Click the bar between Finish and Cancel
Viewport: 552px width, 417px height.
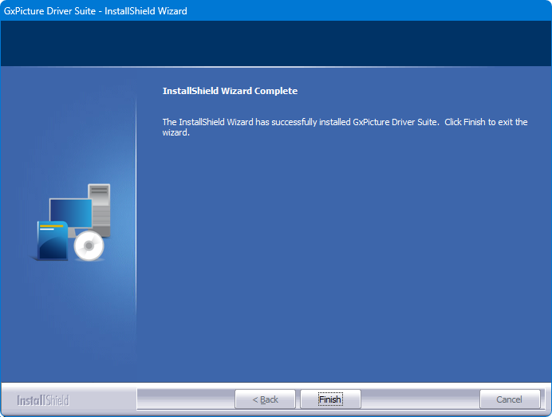click(x=420, y=399)
